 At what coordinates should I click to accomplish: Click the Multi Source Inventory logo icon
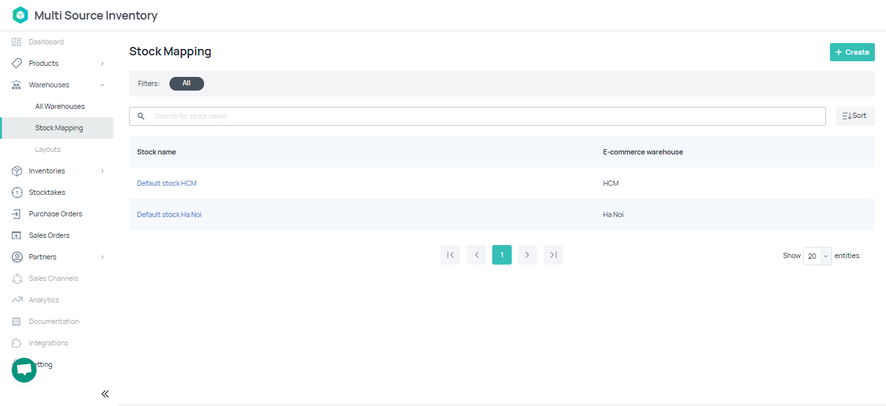pyautogui.click(x=20, y=15)
